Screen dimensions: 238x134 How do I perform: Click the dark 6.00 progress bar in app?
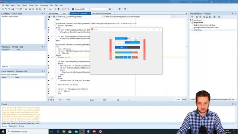[x=127, y=47]
